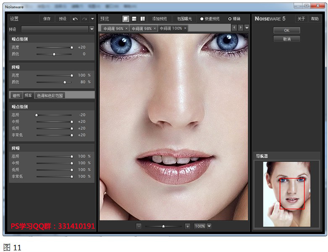The width and height of the screenshot is (328, 252).
Task: Adjust noise level 颜色 0 slider
Action: tap(54, 54)
